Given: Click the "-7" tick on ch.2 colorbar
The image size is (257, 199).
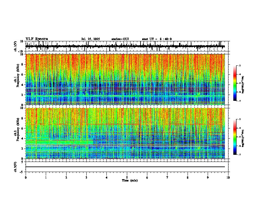Looking at the screenshot, I should coord(239,154).
